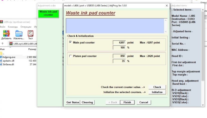Click the Cancel button

coord(144,102)
